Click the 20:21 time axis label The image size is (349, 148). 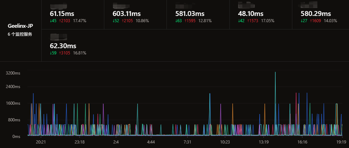click(41, 142)
